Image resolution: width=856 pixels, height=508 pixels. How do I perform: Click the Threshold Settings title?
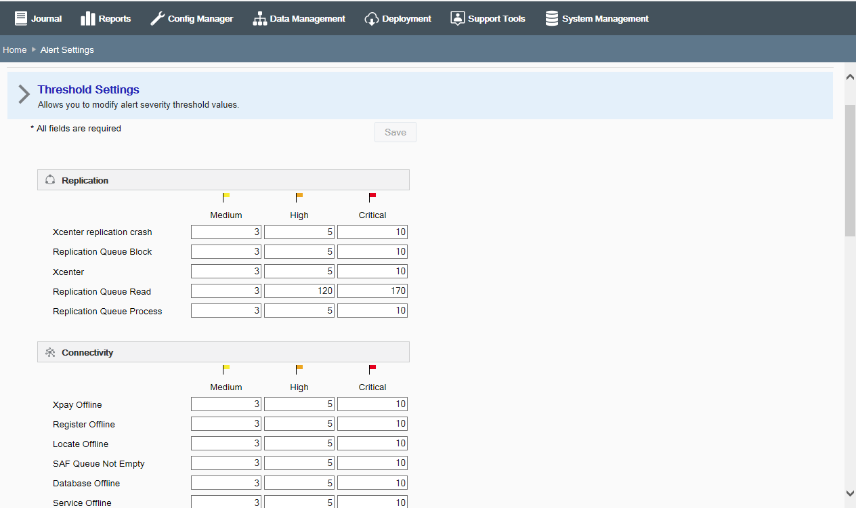coord(89,89)
